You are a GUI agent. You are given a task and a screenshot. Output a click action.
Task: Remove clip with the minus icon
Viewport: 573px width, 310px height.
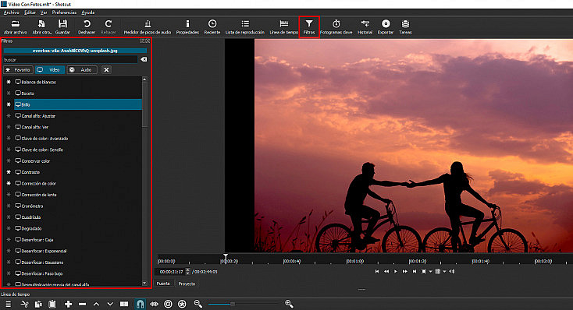coord(82,304)
